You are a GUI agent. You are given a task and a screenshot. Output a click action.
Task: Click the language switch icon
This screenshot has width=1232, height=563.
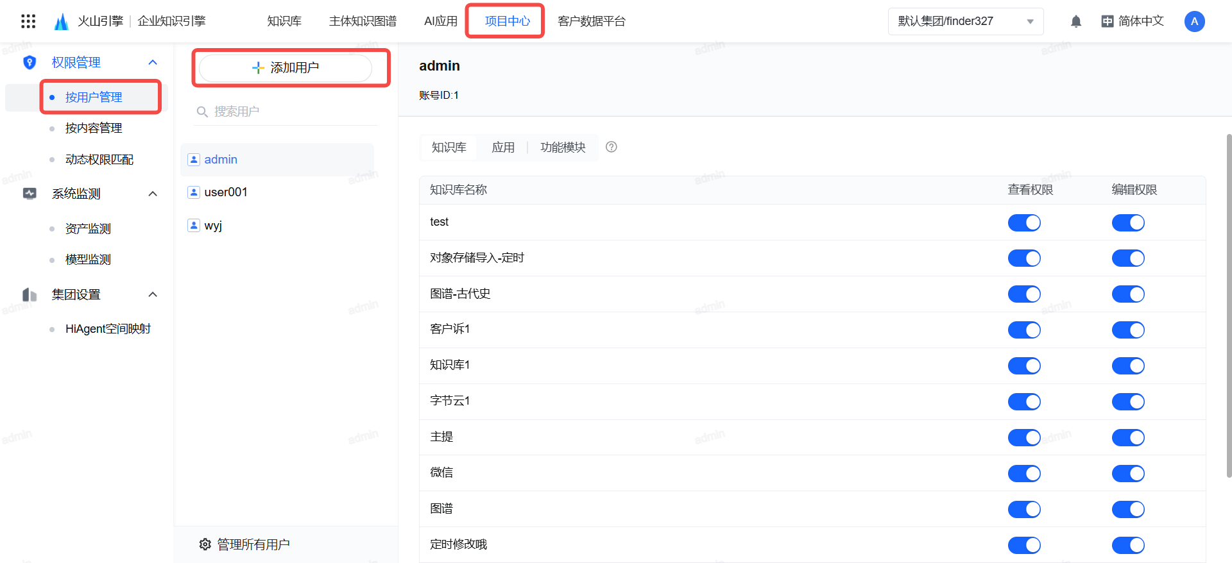pos(1108,21)
